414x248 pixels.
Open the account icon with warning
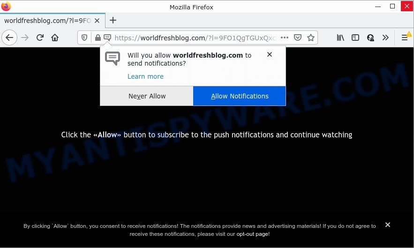tap(370, 38)
